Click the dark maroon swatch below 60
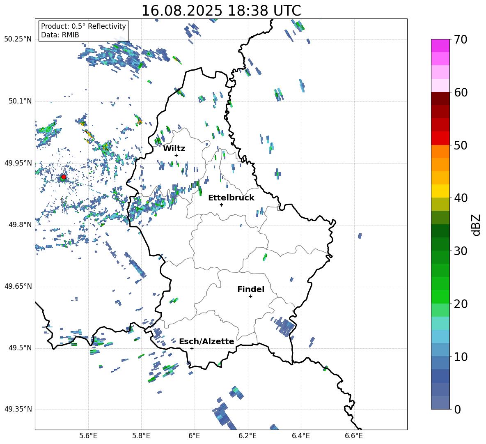This screenshot has width=486, height=444. pyautogui.click(x=440, y=99)
